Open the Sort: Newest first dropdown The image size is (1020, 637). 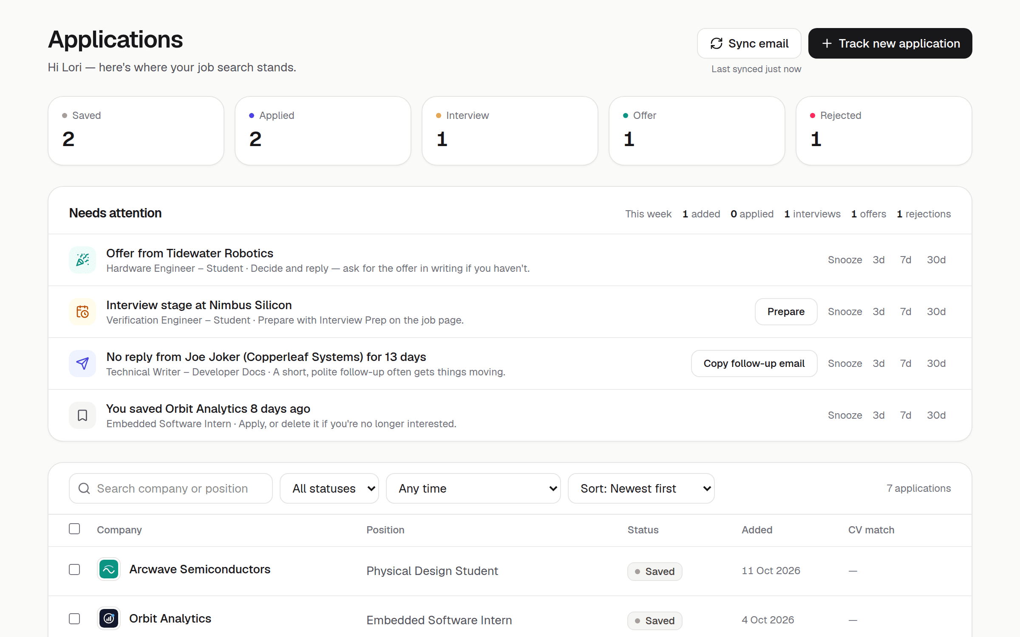641,488
